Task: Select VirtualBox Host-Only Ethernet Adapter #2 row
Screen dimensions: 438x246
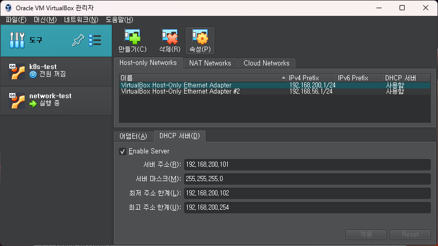Action: [x=275, y=92]
